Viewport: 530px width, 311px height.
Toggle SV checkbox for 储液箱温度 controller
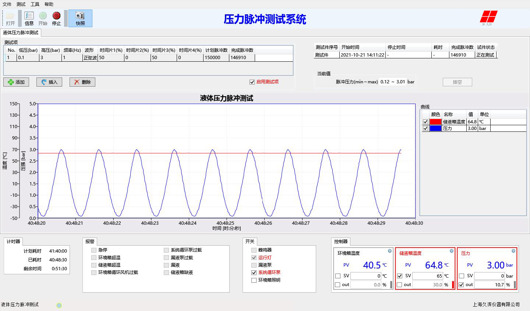[400, 276]
